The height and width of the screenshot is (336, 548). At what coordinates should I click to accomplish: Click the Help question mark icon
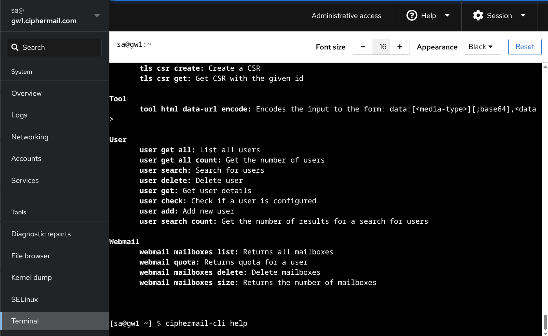tap(412, 16)
